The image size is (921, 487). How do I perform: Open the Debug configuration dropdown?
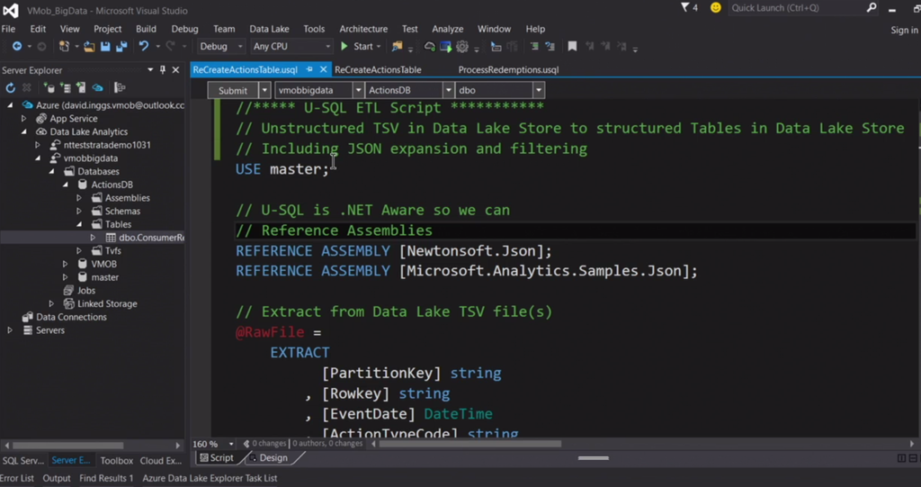220,47
